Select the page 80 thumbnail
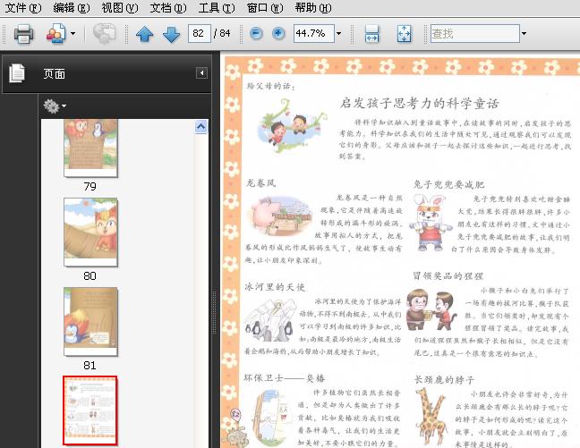Screen dimensions: 580x448 pyautogui.click(x=90, y=232)
